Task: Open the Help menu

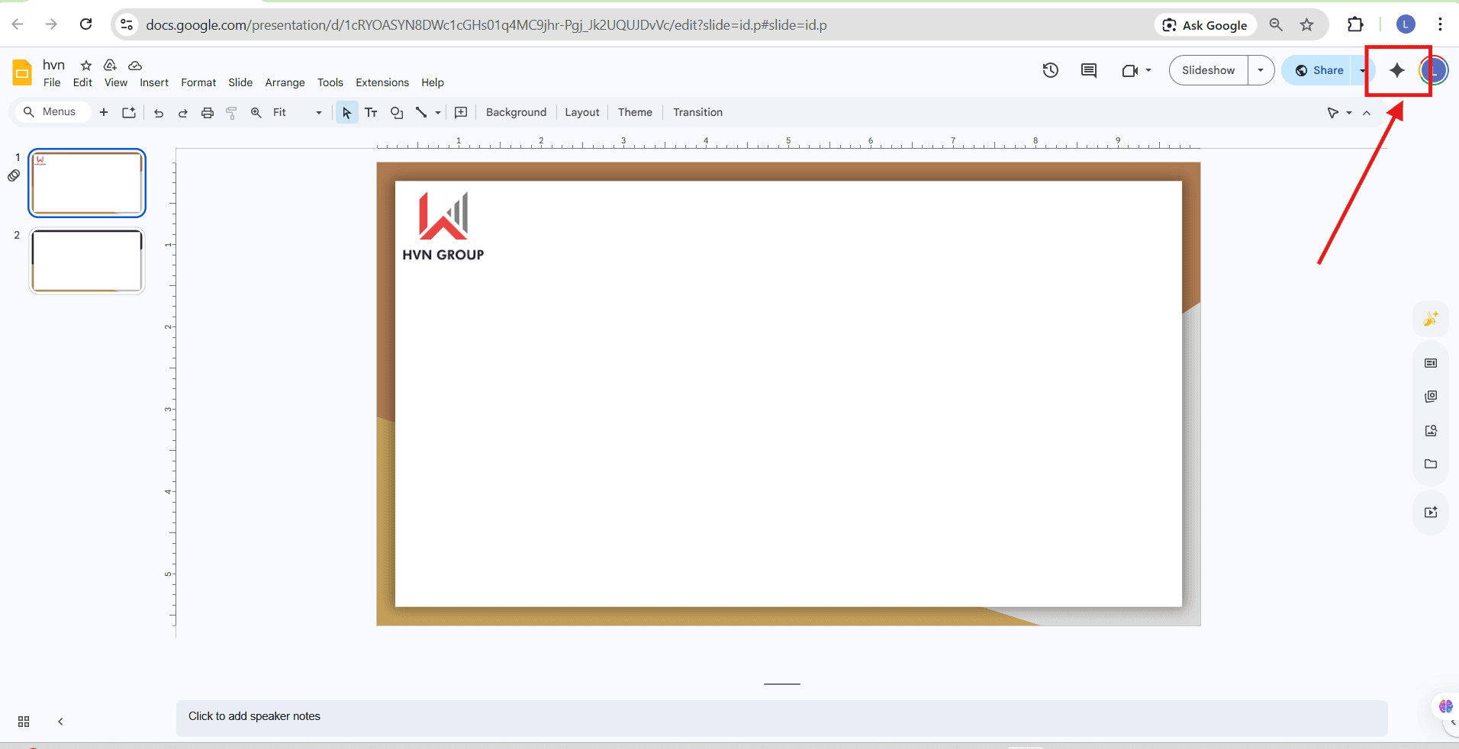Action: click(433, 82)
